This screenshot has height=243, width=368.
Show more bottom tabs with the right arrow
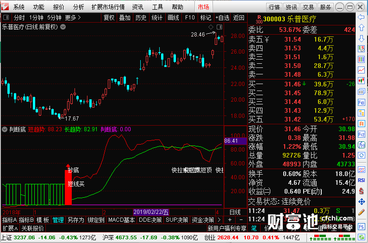[219, 219]
